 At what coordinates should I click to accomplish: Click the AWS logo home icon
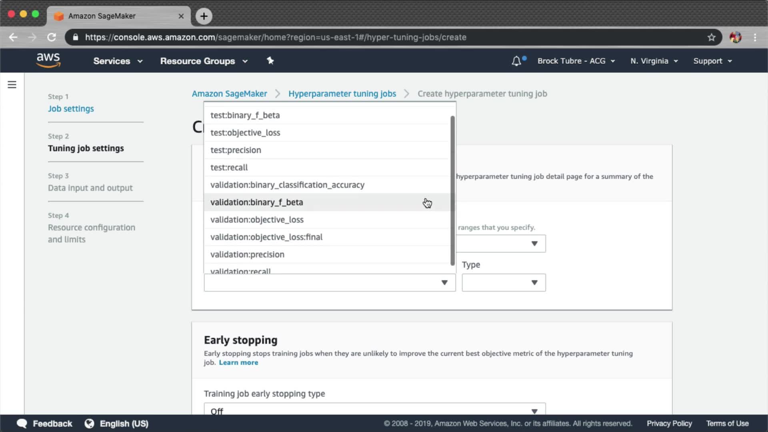[48, 60]
